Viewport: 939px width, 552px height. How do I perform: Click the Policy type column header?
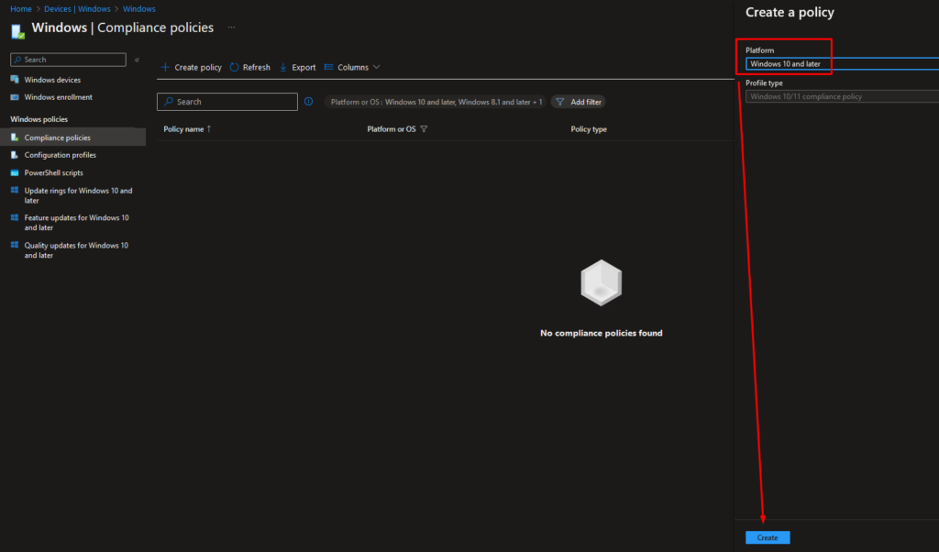589,129
